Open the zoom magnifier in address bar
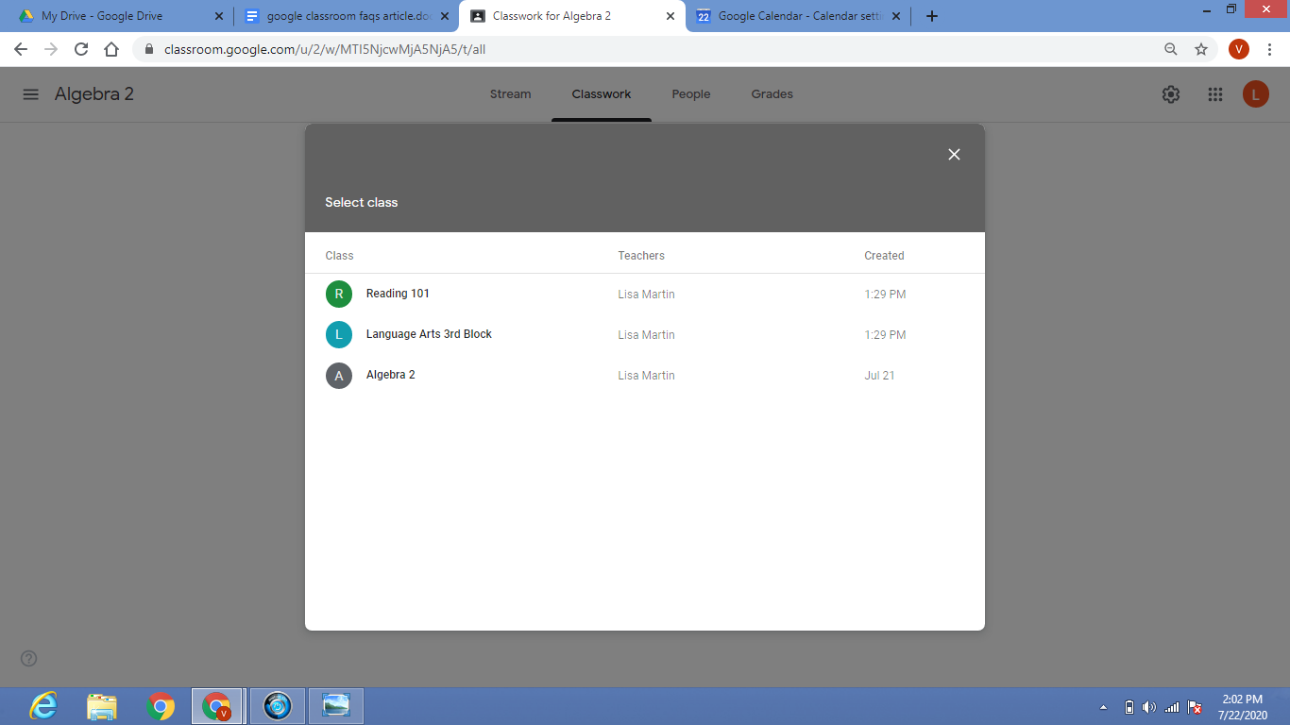1290x725 pixels. pyautogui.click(x=1171, y=49)
